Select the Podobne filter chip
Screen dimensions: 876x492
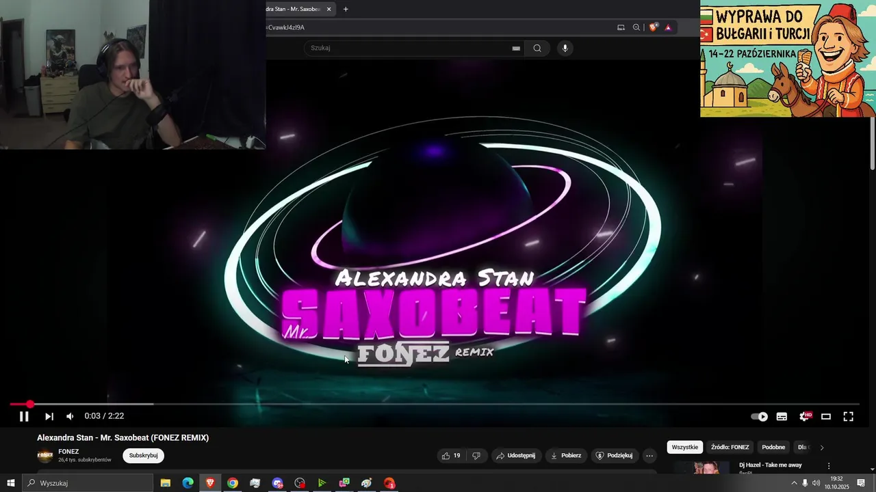coord(773,448)
